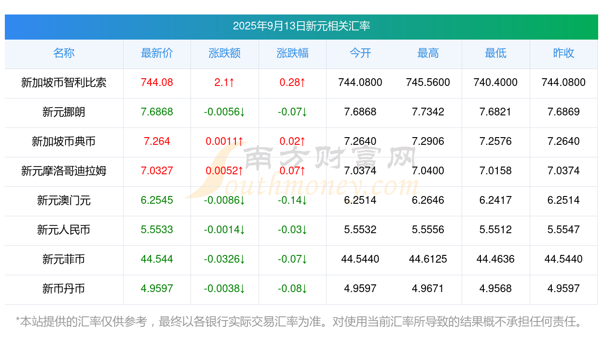Image resolution: width=603 pixels, height=337 pixels.
Task: Select latest price 44.544
Action: click(157, 259)
